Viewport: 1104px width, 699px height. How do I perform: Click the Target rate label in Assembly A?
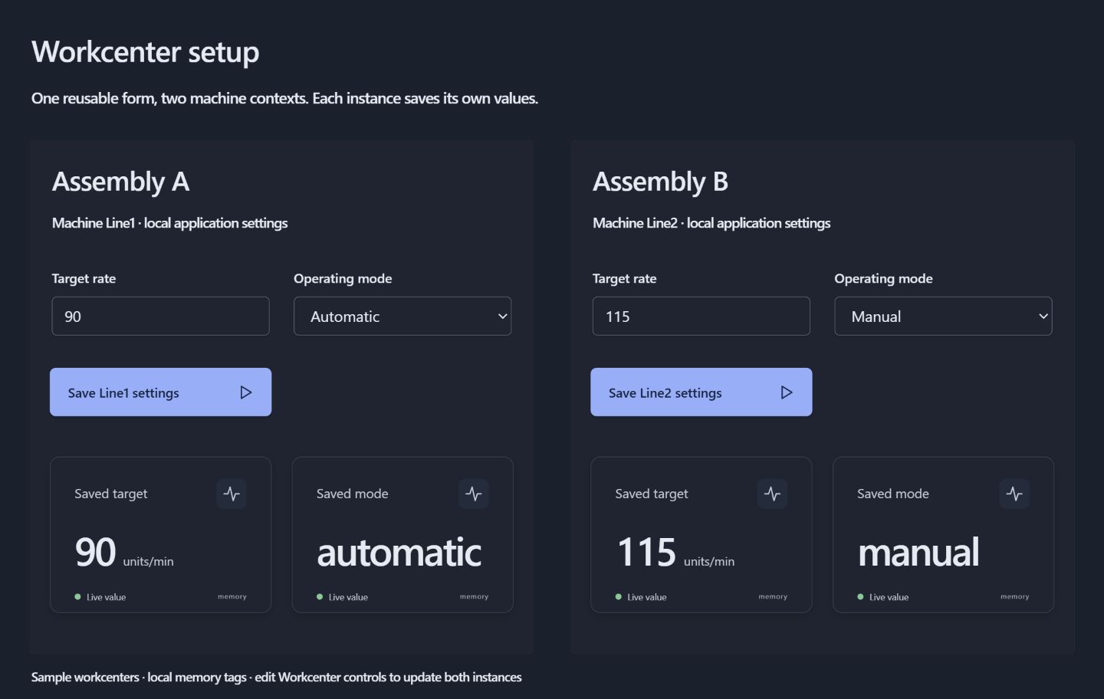84,279
